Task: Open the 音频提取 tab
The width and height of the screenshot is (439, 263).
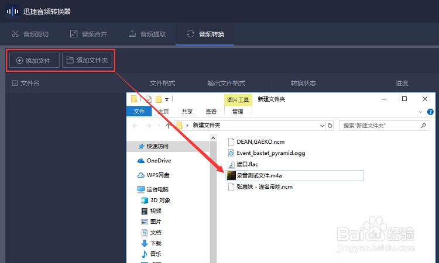Action: pyautogui.click(x=147, y=34)
